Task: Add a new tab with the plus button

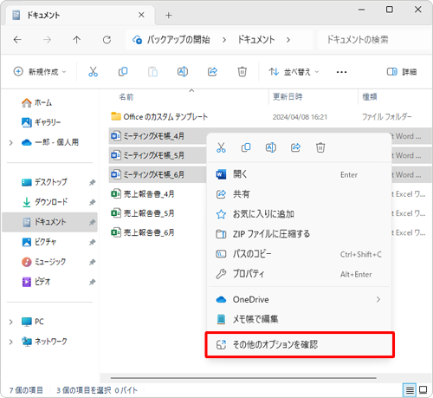Action: point(169,16)
